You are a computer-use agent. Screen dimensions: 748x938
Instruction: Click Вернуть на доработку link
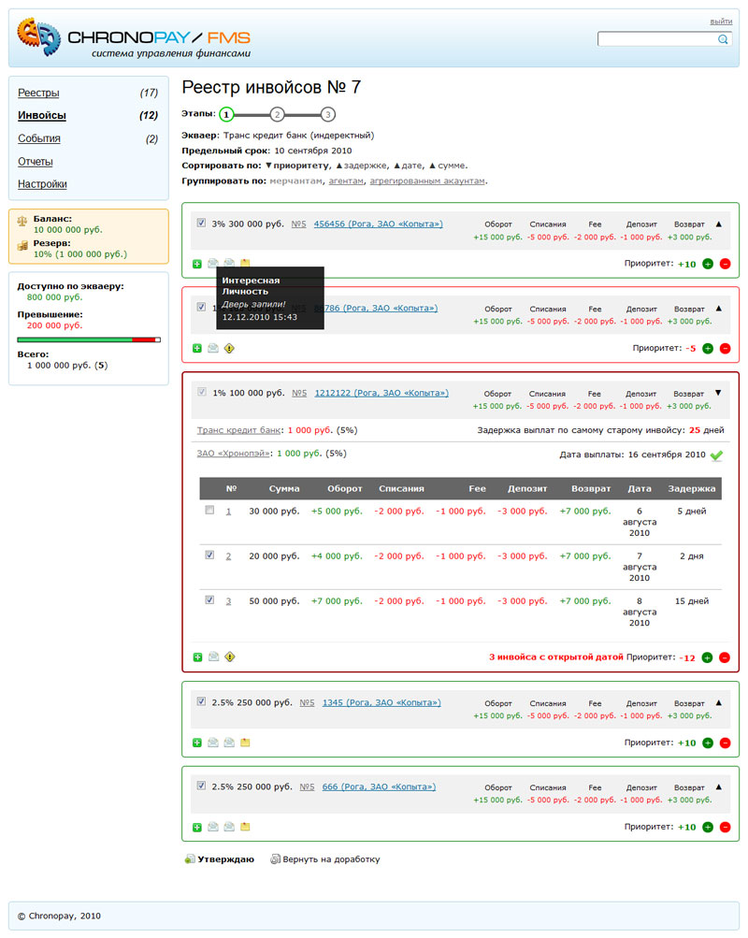point(331,859)
